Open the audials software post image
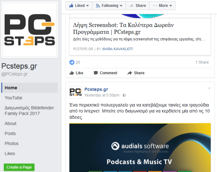The image size is (217, 172). tap(140, 148)
